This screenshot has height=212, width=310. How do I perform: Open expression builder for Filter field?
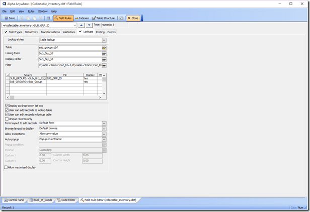click(104, 65)
